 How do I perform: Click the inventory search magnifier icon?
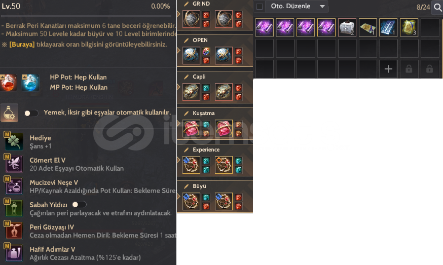pyautogui.click(x=437, y=7)
